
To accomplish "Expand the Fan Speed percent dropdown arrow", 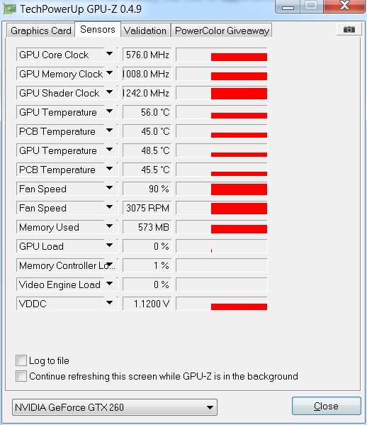I will click(109, 188).
